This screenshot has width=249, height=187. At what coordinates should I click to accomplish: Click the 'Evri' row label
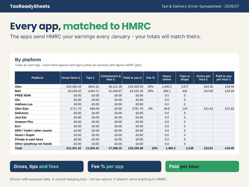click(18, 126)
